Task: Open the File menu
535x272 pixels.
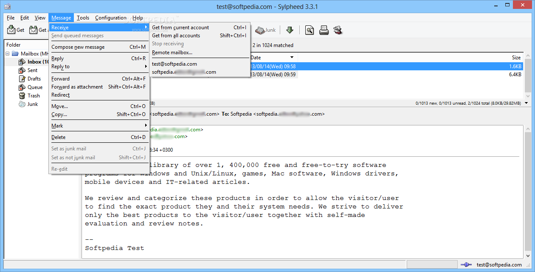Action: pos(11,18)
